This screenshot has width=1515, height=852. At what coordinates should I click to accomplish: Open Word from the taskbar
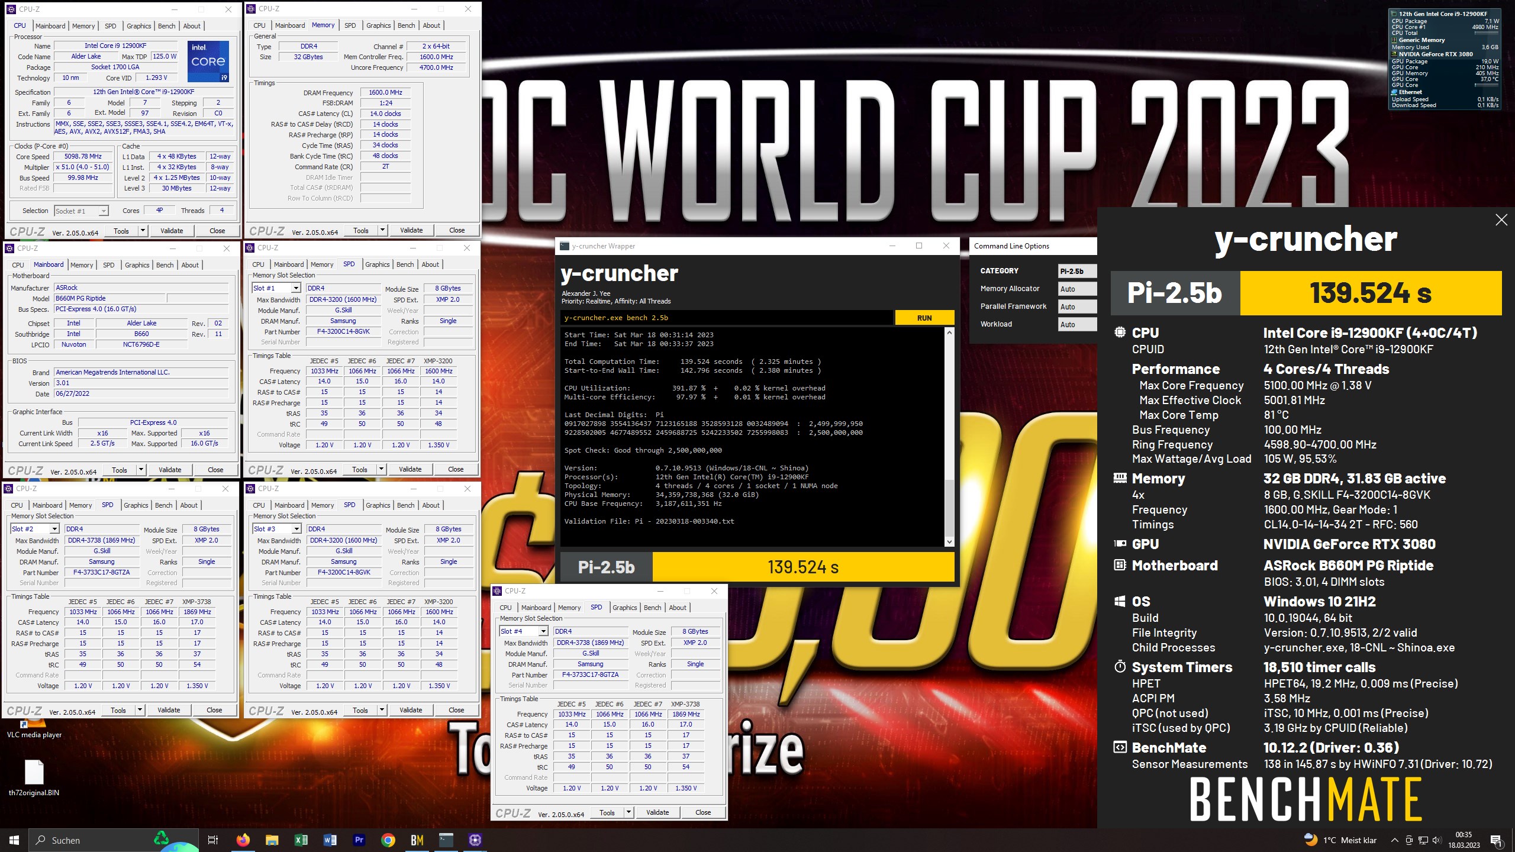click(330, 840)
